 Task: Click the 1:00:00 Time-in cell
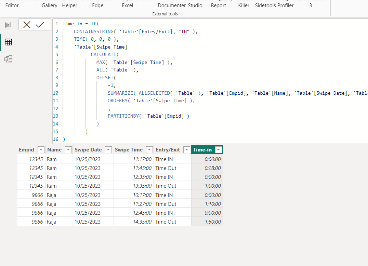(x=207, y=186)
